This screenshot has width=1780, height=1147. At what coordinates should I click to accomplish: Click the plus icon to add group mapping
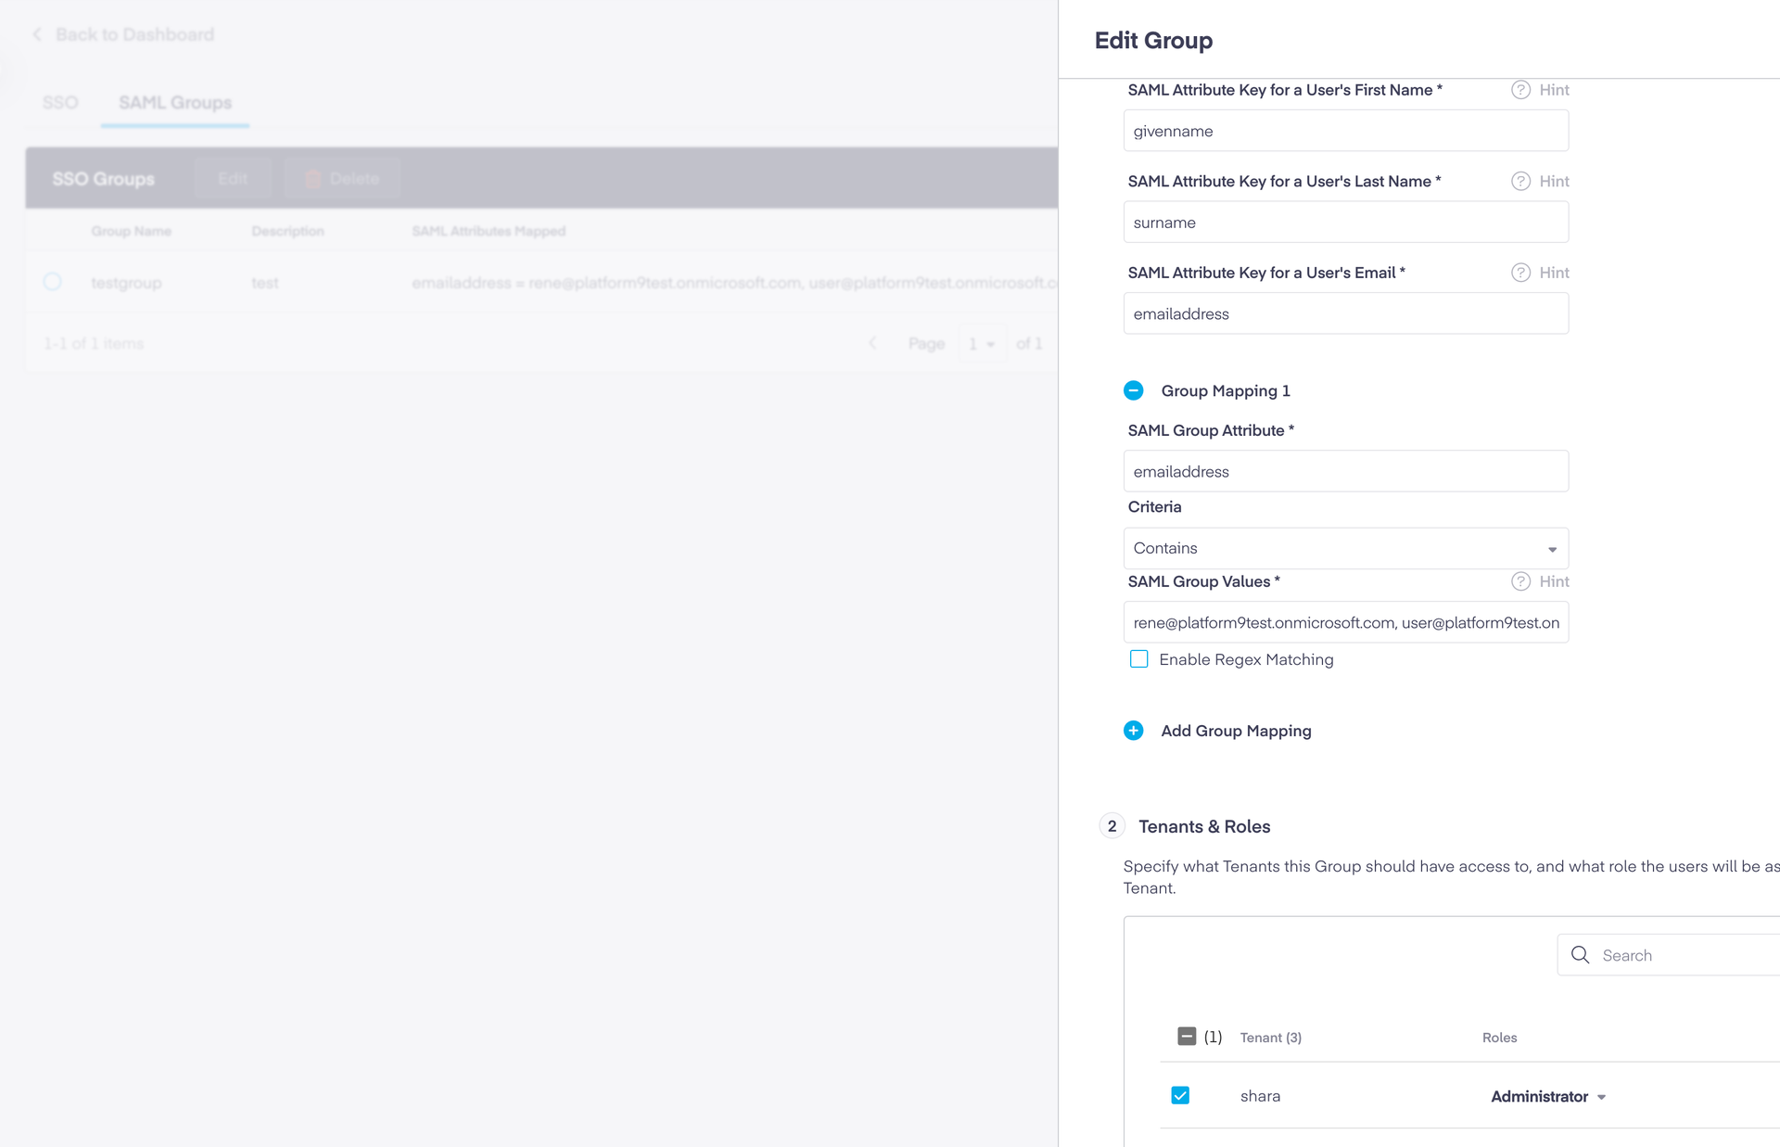click(x=1133, y=731)
